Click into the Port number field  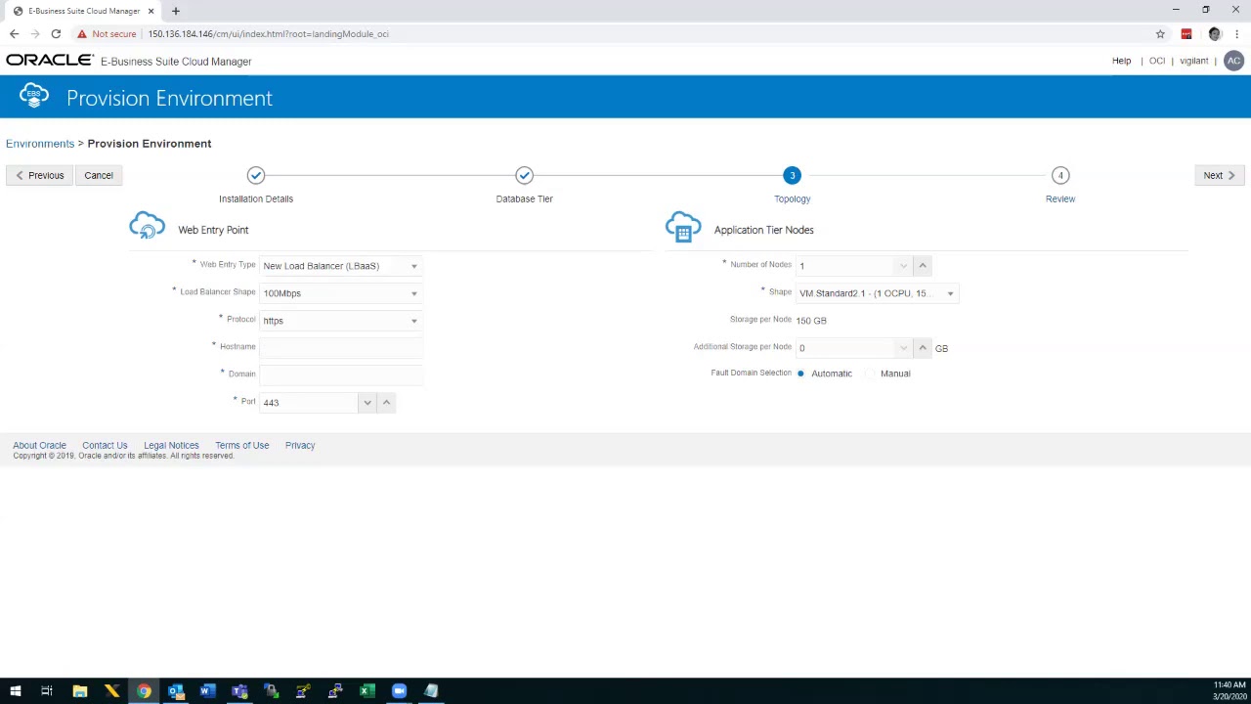[x=309, y=402]
